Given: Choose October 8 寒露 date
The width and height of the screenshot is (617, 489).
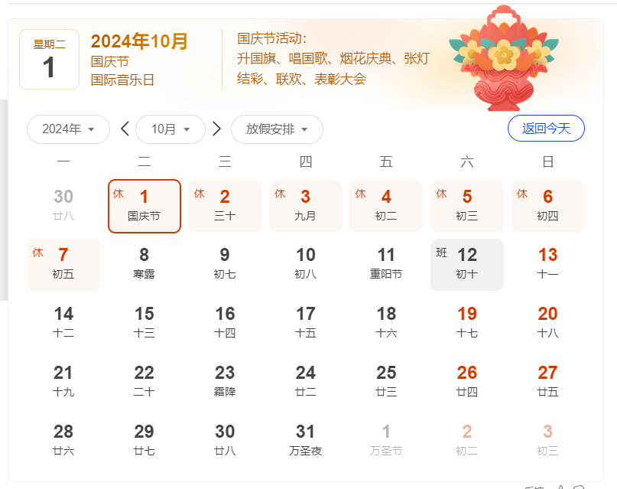Looking at the screenshot, I should pos(145,265).
